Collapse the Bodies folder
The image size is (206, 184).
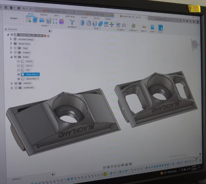point(11,57)
